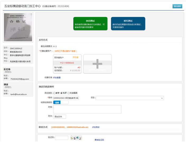Open the 点击查看 fee standard link
This screenshot has width=186, height=142.
(57, 77)
